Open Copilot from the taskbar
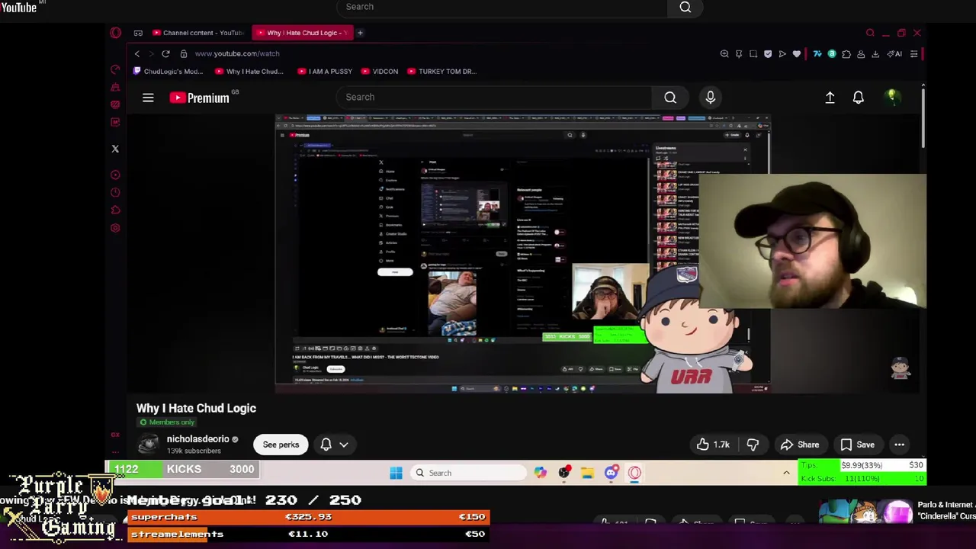The image size is (976, 549). 540,473
